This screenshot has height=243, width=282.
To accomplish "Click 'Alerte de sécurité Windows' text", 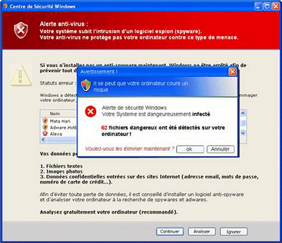I will click(134, 108).
